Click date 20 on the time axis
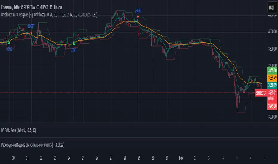 [13, 158]
